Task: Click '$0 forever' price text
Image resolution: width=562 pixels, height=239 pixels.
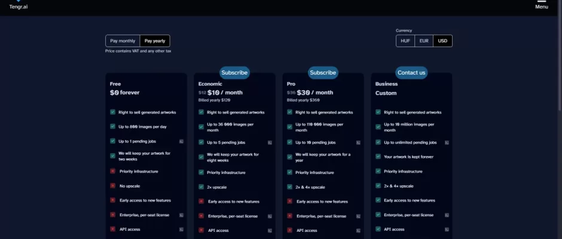Action: click(x=125, y=93)
